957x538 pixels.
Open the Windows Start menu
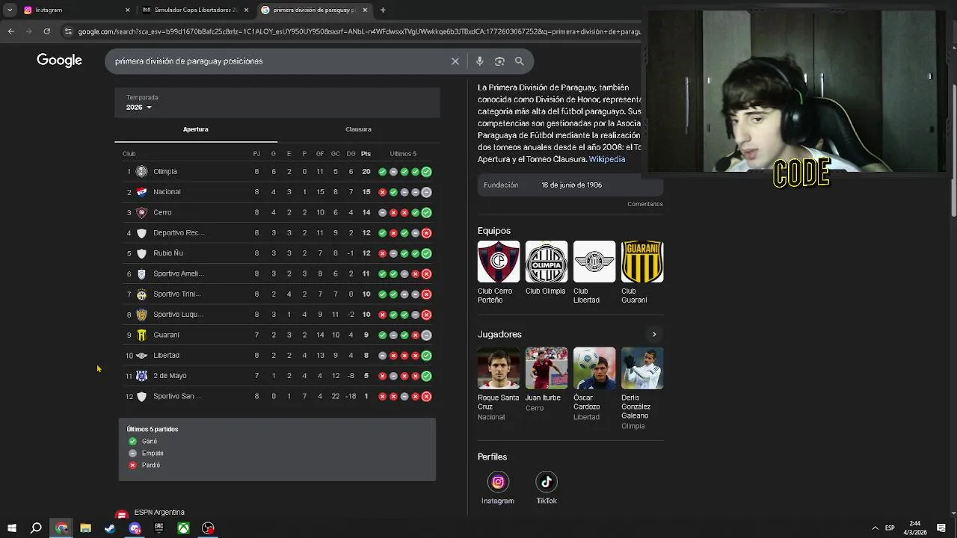click(11, 528)
